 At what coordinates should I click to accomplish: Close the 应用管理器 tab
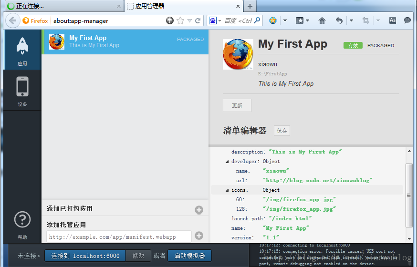point(238,6)
